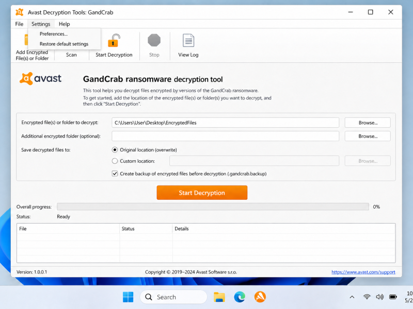Open the Help menu

click(64, 24)
